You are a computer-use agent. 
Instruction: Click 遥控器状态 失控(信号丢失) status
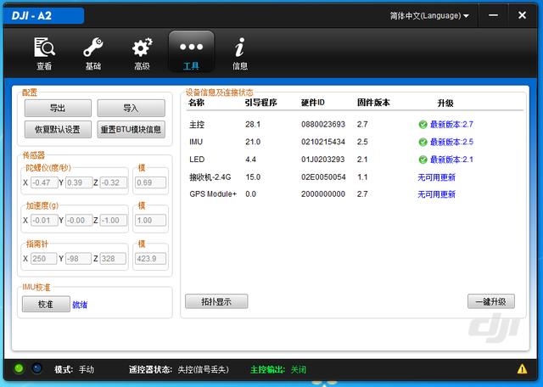(x=179, y=370)
